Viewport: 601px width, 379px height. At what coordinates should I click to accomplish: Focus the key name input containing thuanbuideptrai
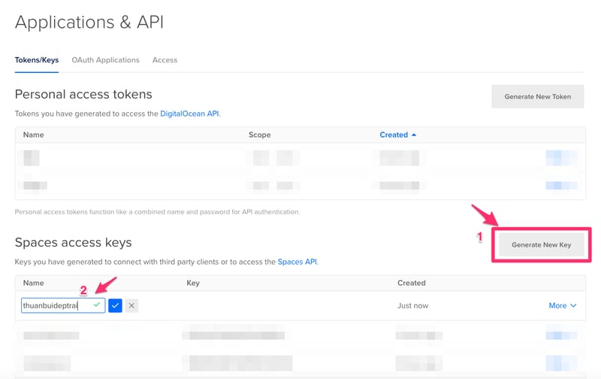(x=56, y=305)
